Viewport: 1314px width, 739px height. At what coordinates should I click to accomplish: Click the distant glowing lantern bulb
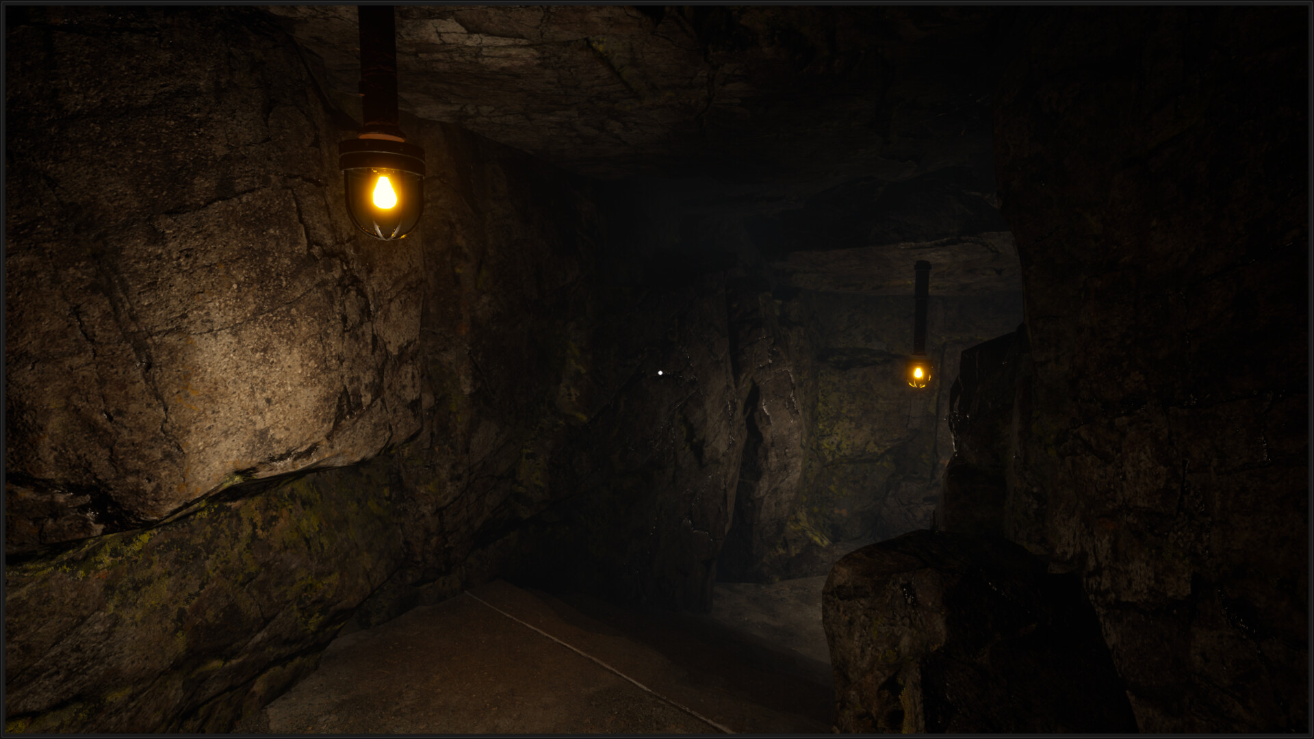[918, 374]
